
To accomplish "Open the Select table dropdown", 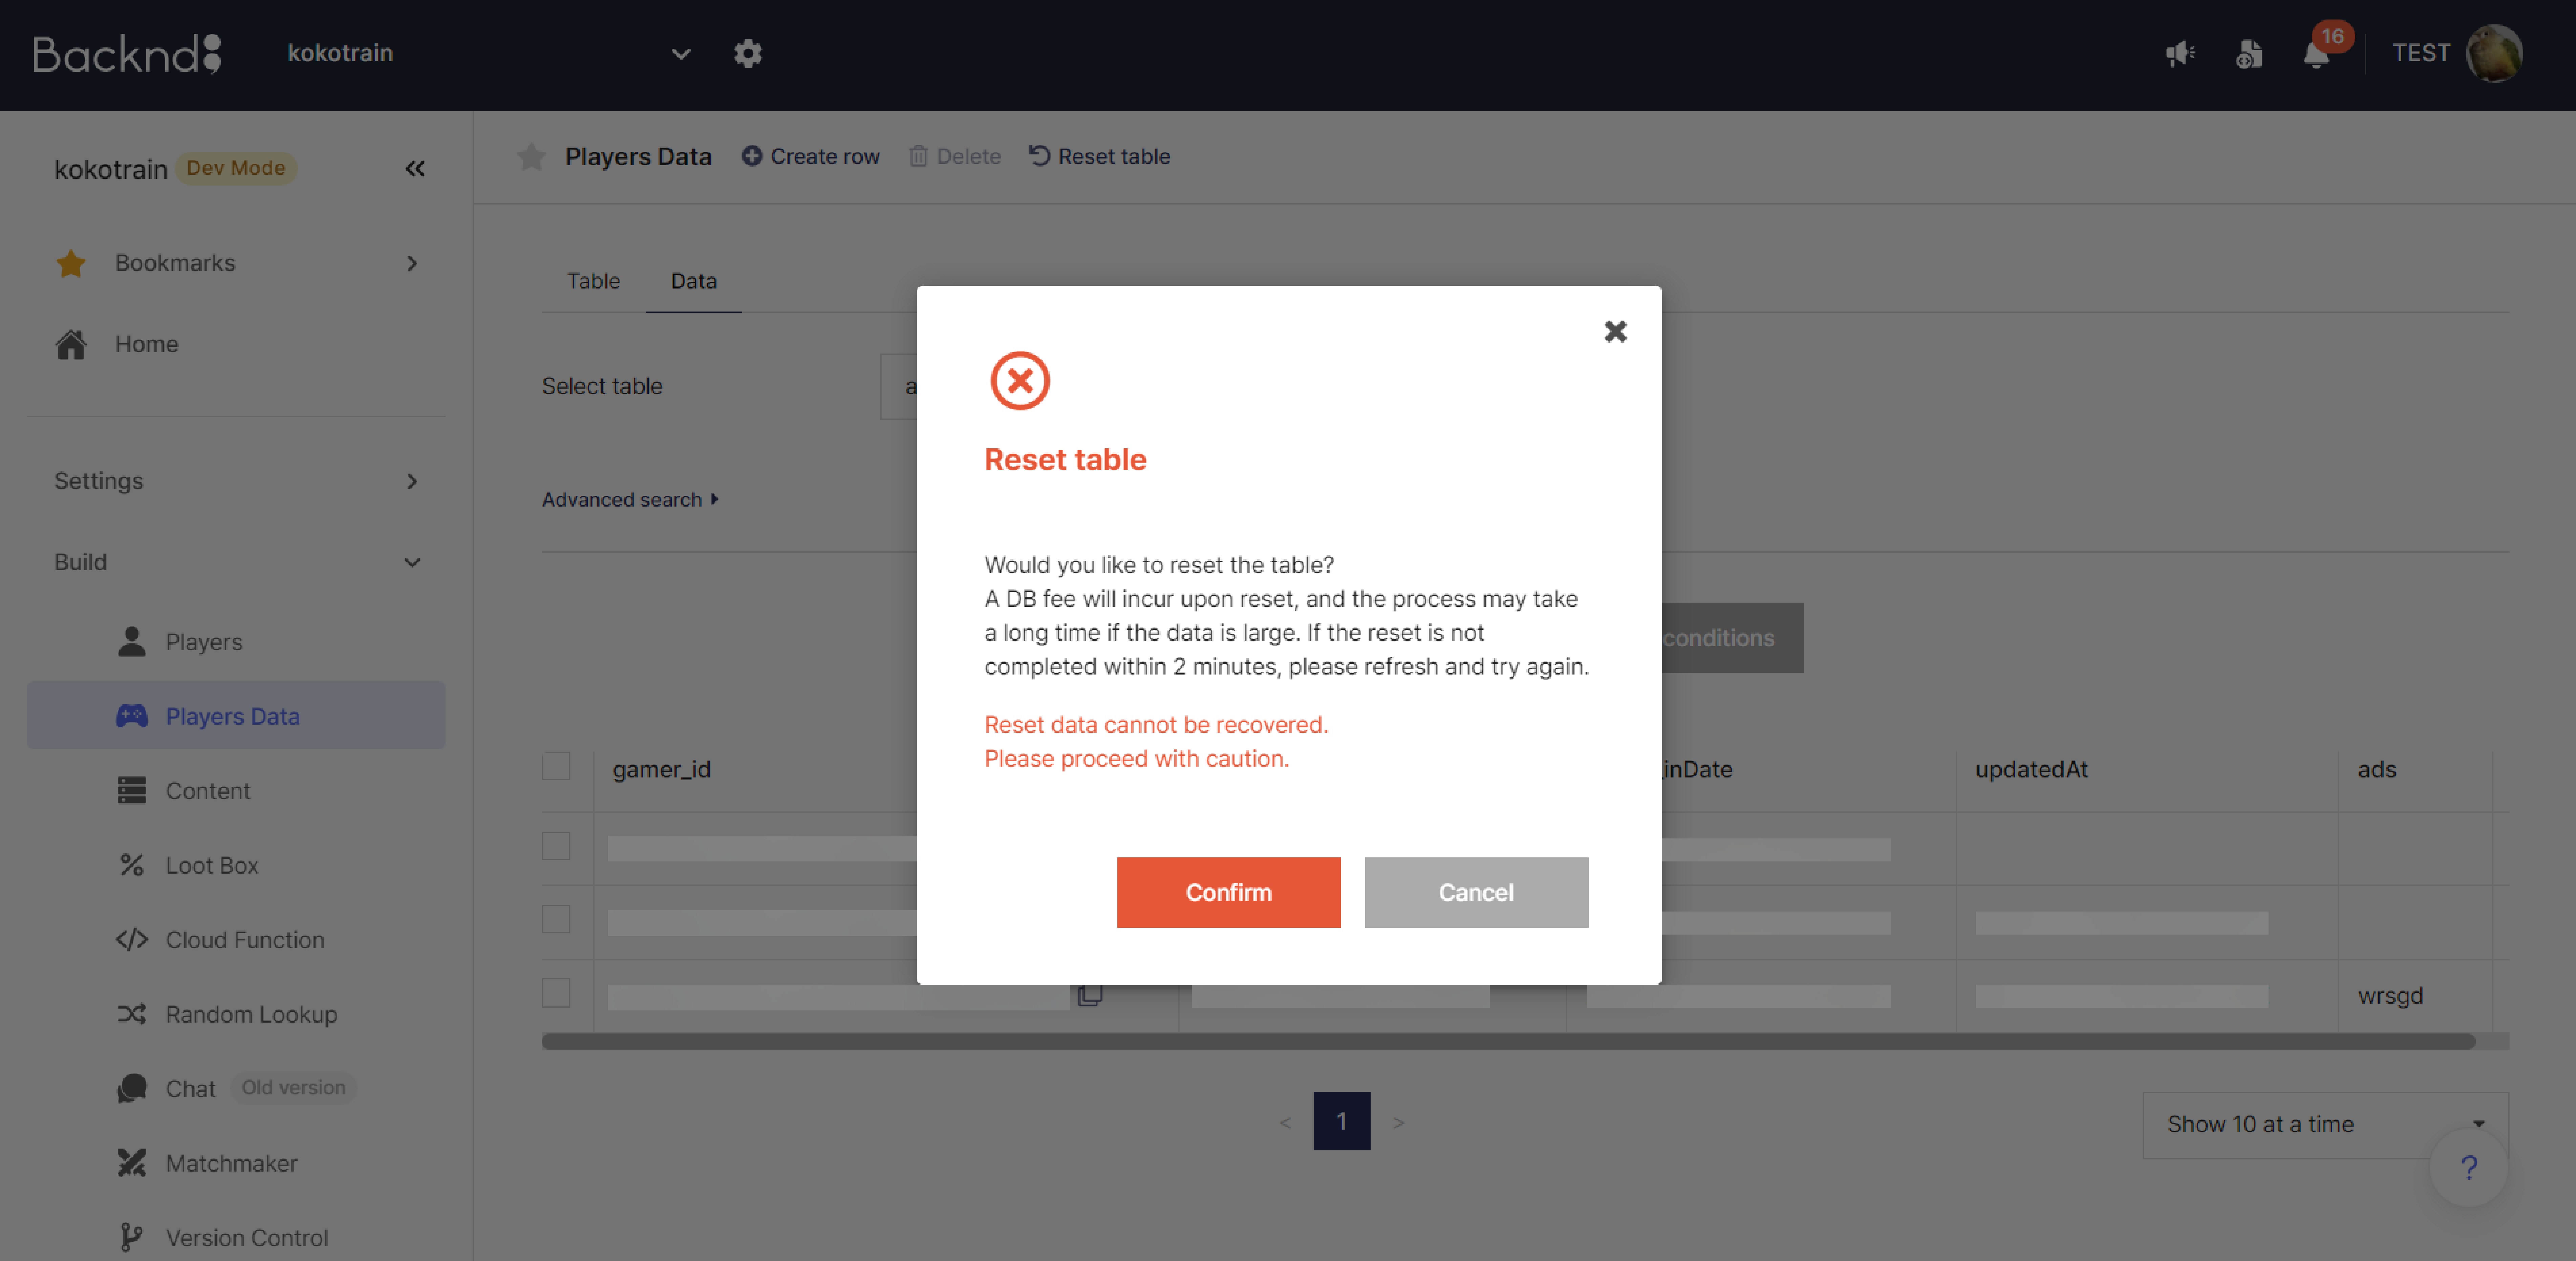I will pyautogui.click(x=899, y=386).
